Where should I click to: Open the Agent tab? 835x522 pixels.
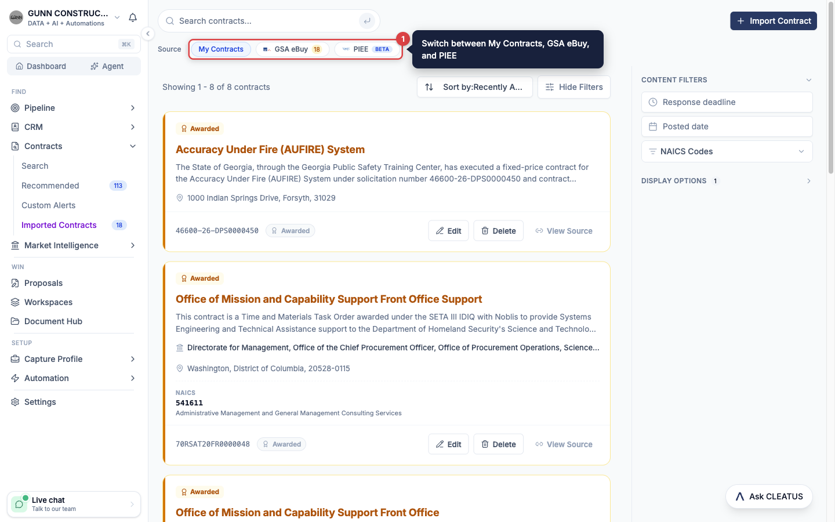(107, 66)
